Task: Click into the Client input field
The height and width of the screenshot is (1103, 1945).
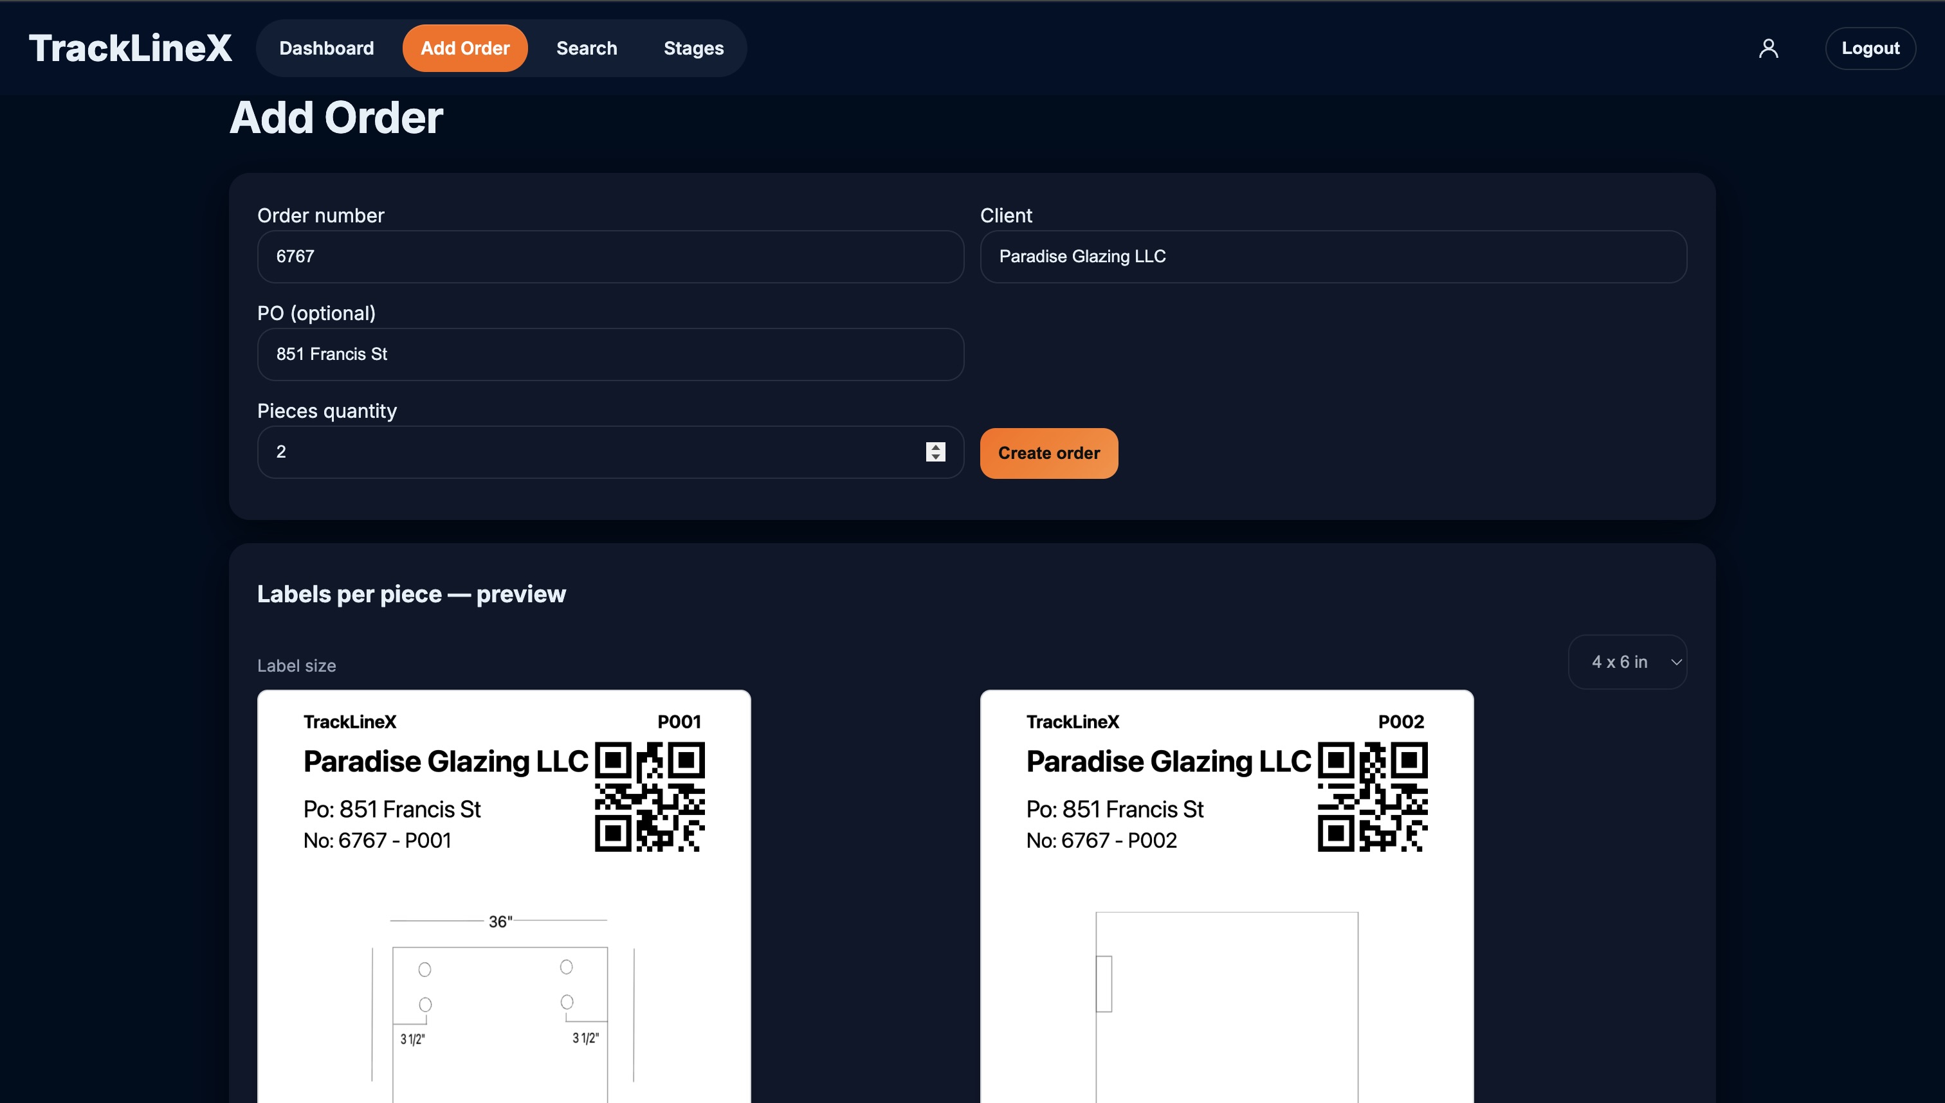Action: click(x=1333, y=257)
